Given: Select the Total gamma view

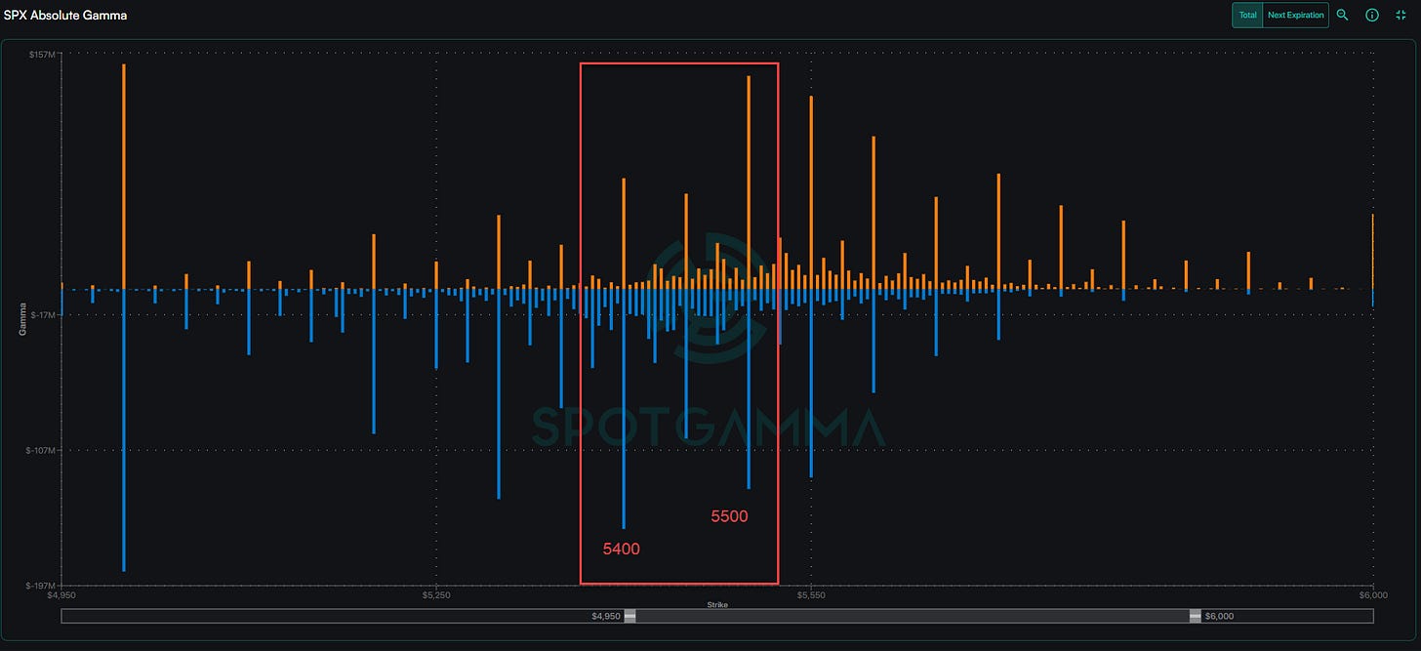Looking at the screenshot, I should 1247,16.
